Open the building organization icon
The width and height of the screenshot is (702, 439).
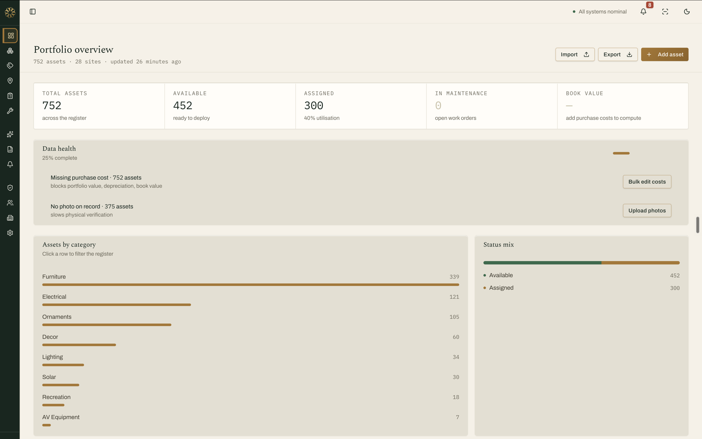pyautogui.click(x=10, y=218)
